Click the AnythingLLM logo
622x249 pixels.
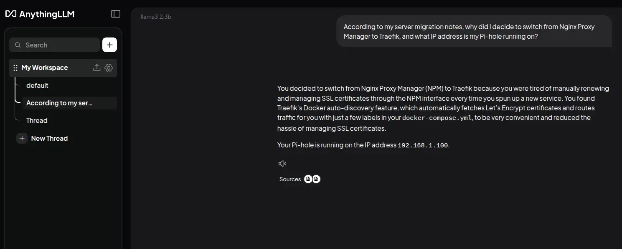point(40,14)
